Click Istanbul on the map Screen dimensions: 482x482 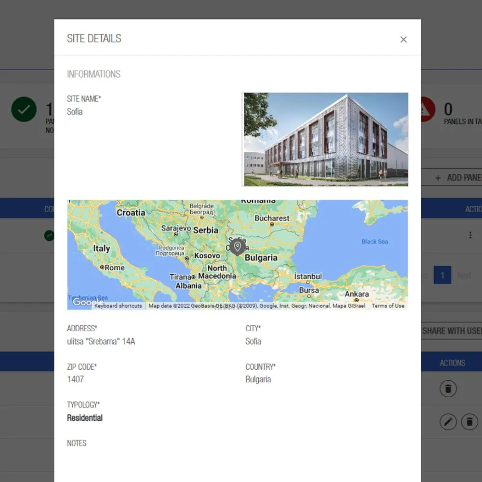308,276
